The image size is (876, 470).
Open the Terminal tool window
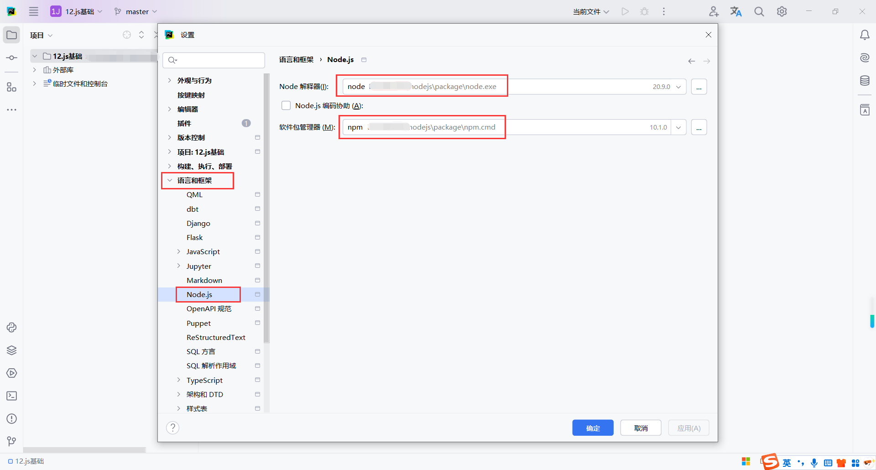[12, 396]
